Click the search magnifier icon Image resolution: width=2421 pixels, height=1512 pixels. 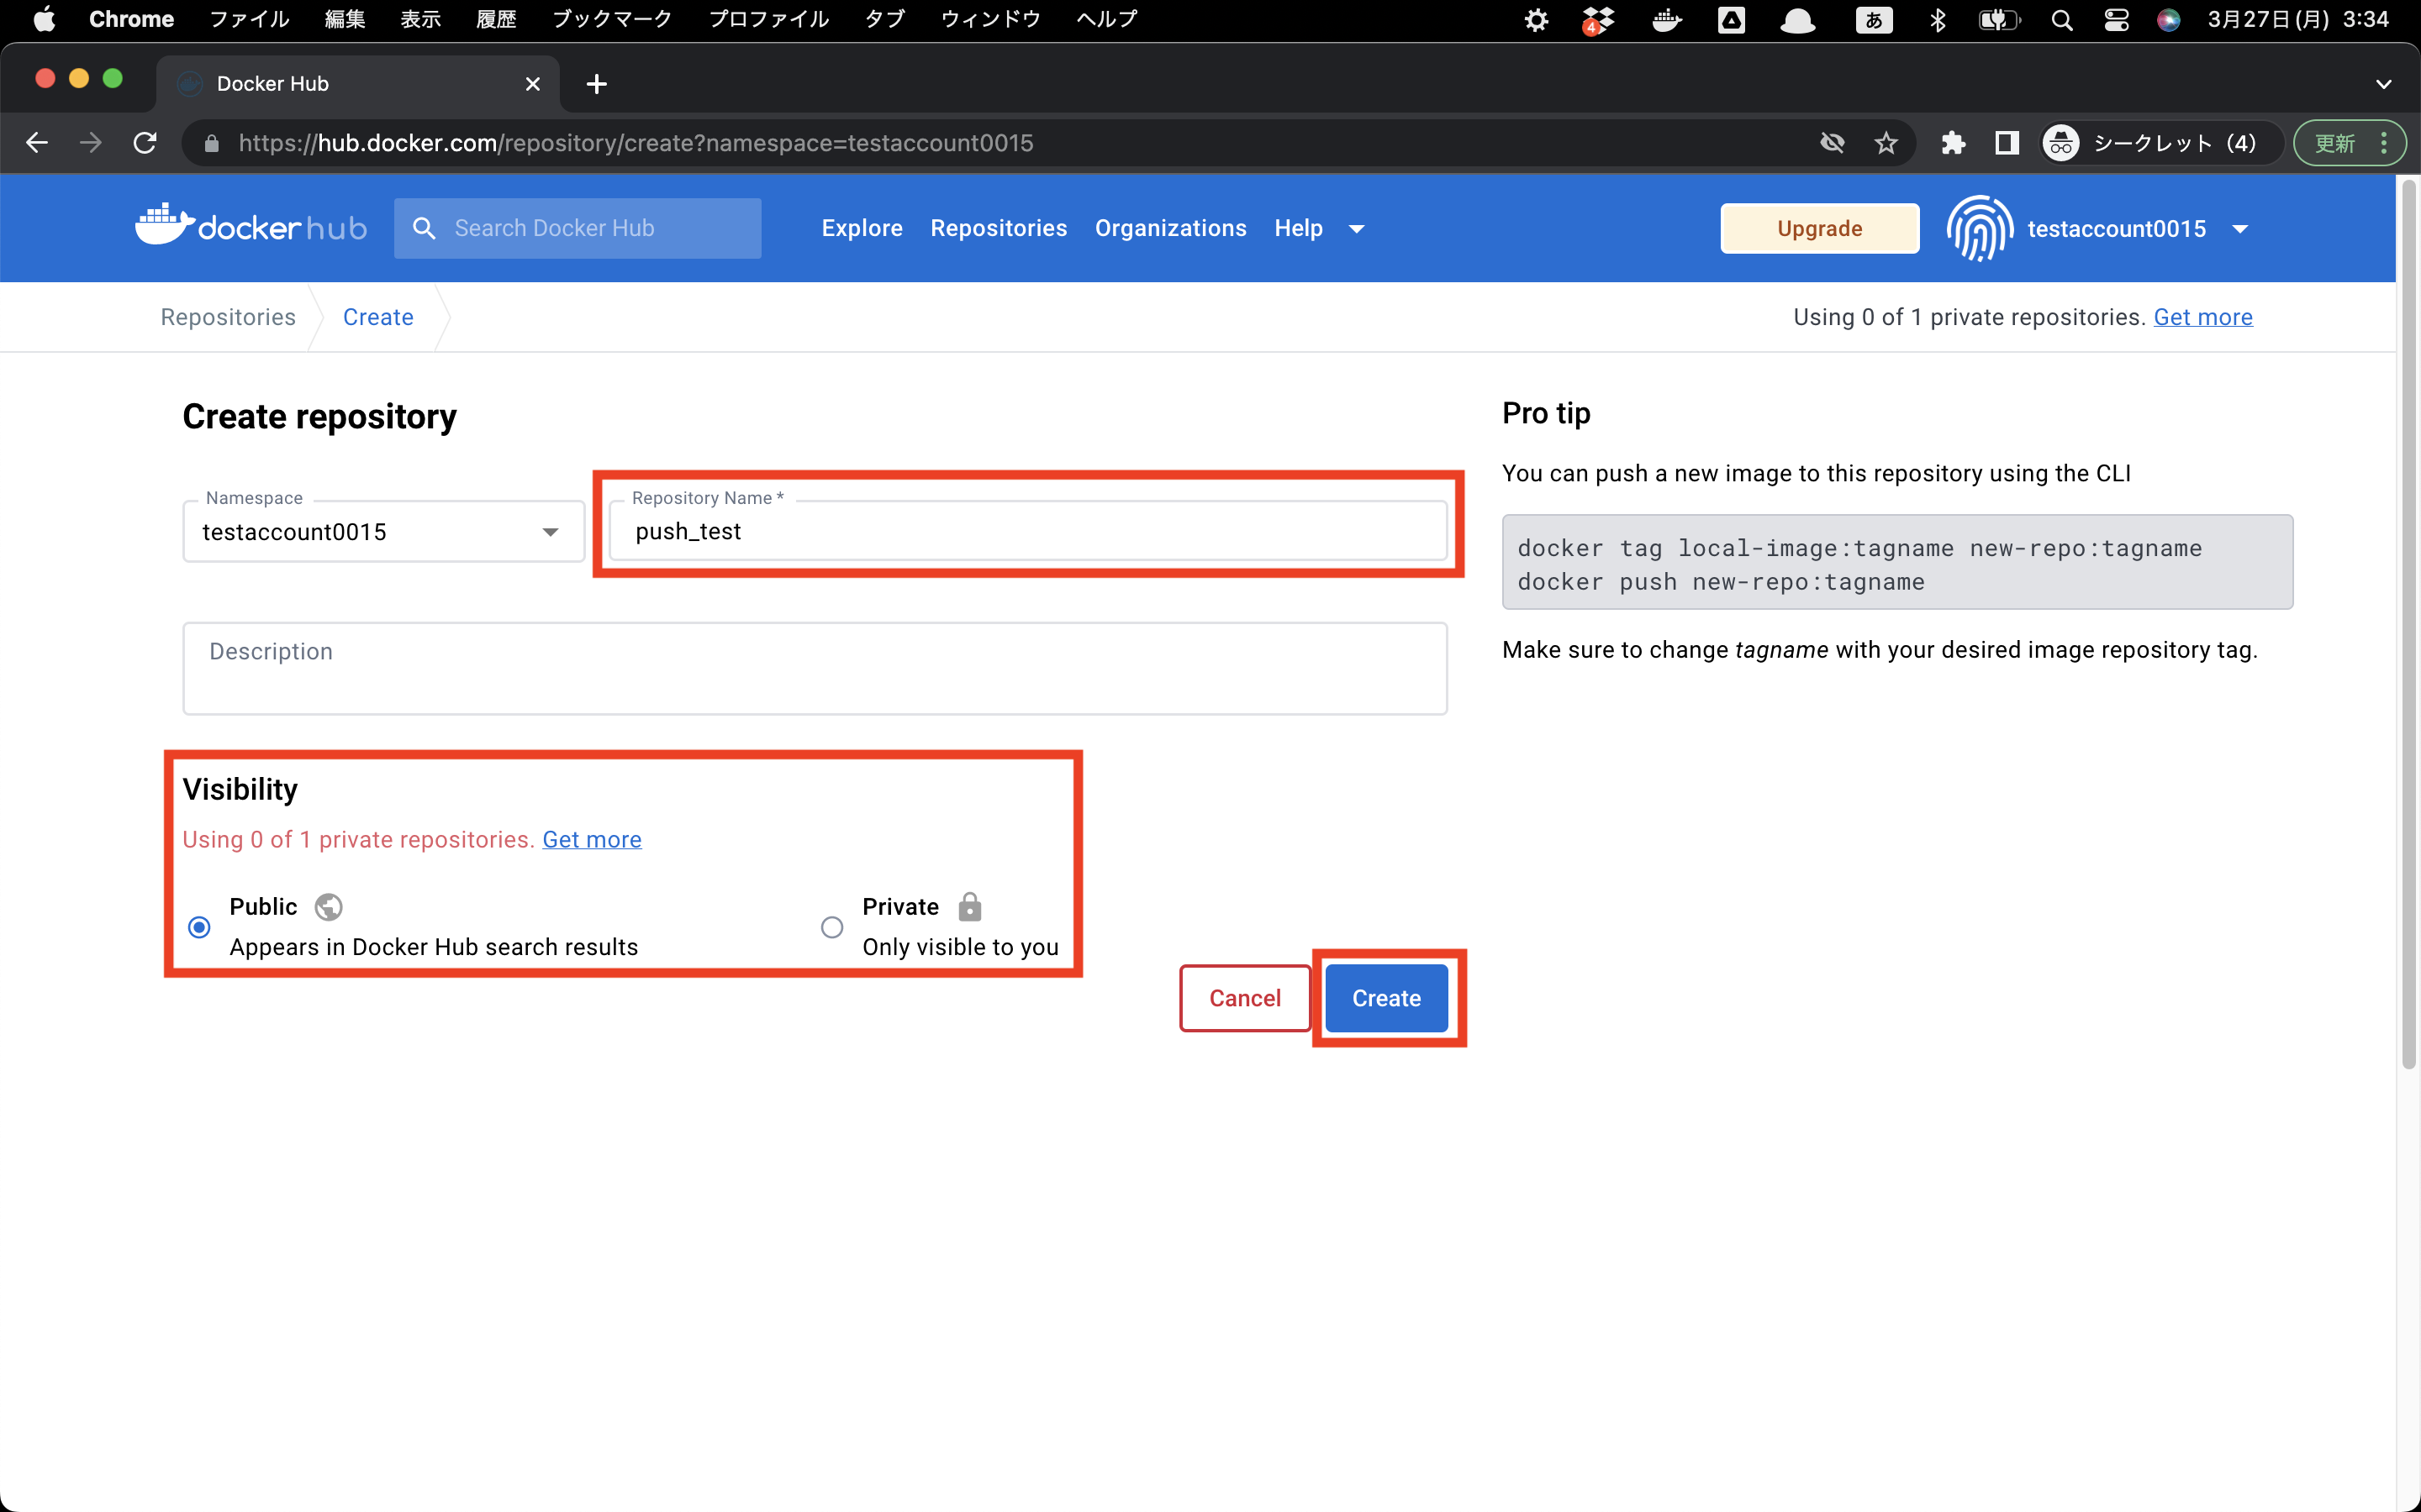[x=425, y=228]
